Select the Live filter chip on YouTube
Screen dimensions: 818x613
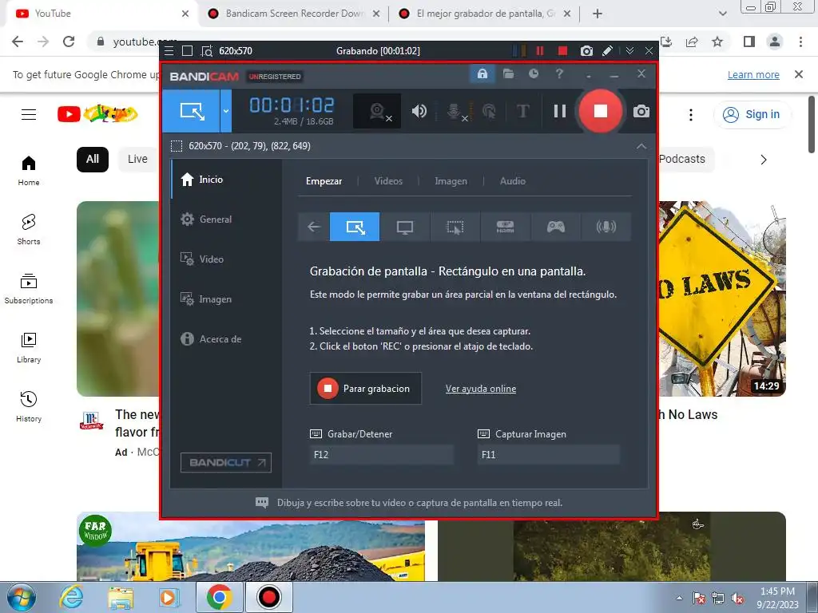pos(137,159)
